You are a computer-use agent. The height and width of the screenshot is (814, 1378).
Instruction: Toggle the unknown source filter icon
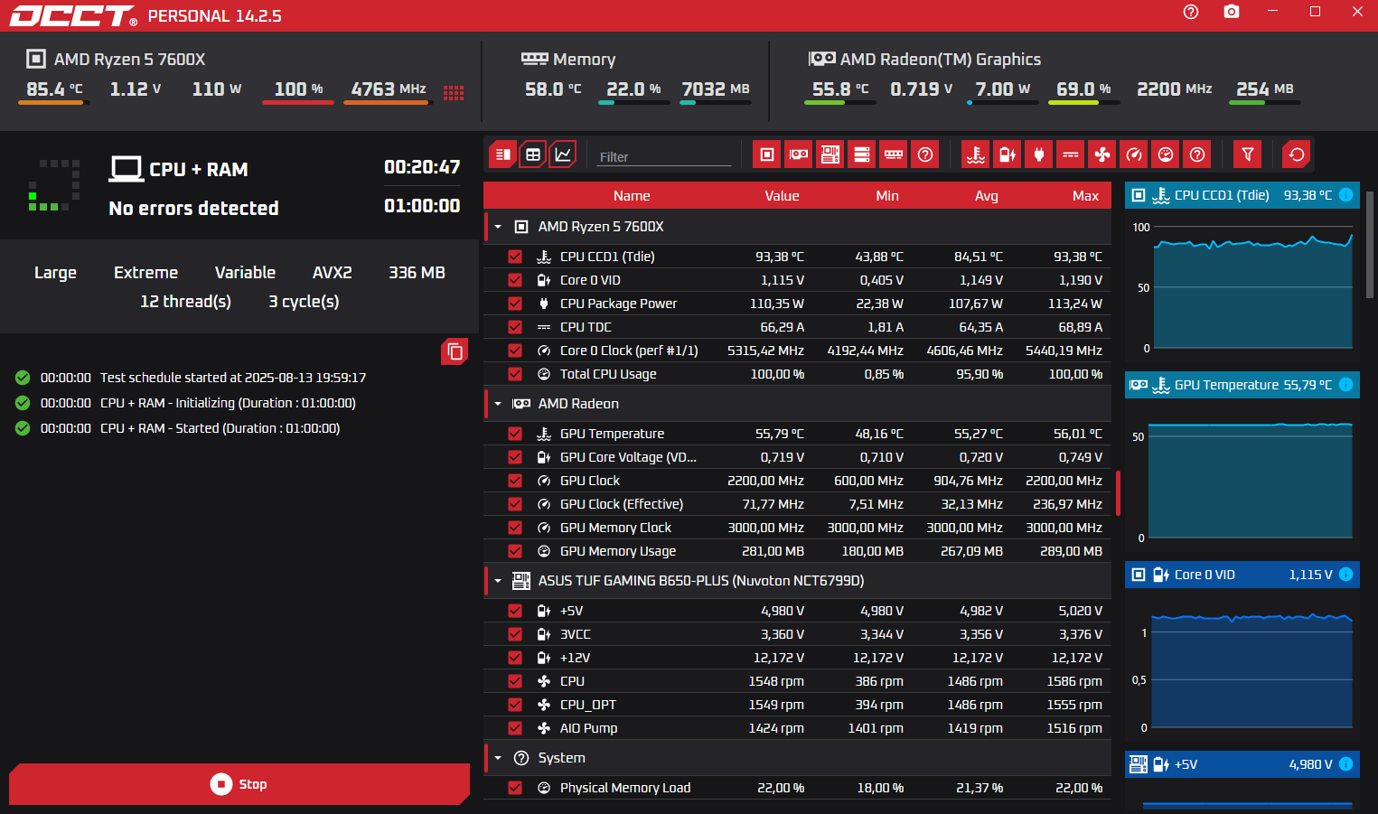point(925,154)
